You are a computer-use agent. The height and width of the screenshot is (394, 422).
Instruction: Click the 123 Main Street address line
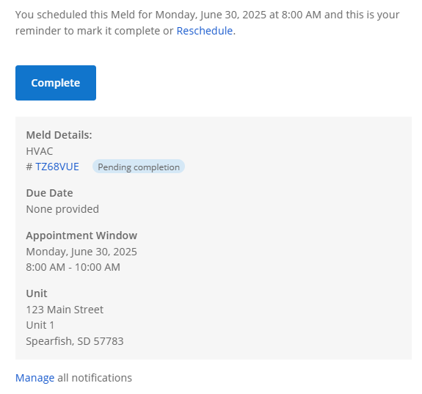click(x=65, y=310)
